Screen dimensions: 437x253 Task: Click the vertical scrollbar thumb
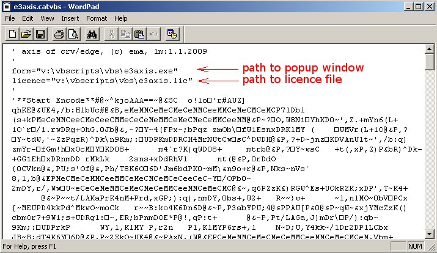click(428, 61)
